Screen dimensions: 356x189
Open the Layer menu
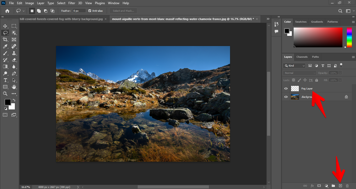click(41, 3)
